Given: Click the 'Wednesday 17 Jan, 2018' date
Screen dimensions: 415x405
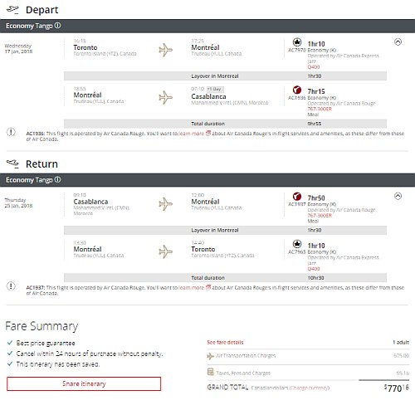Looking at the screenshot, I should click(x=18, y=49).
